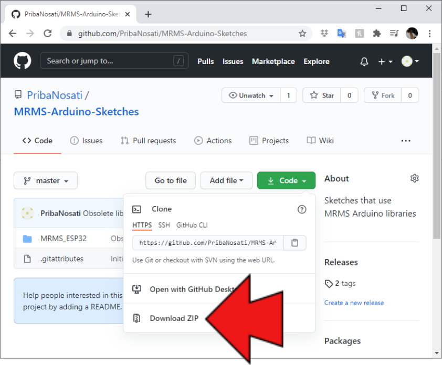Click the Go to file button
The height and width of the screenshot is (365, 442).
pos(171,180)
